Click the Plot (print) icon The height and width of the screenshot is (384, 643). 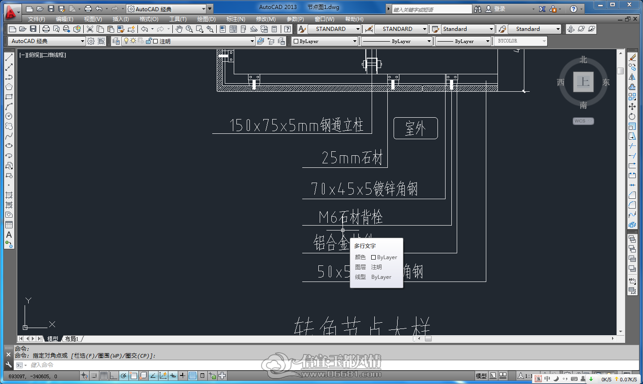46,29
